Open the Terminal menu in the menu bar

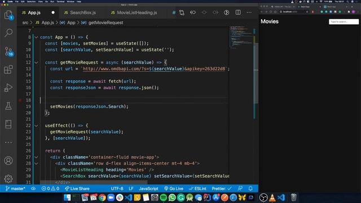[x=60, y=2]
